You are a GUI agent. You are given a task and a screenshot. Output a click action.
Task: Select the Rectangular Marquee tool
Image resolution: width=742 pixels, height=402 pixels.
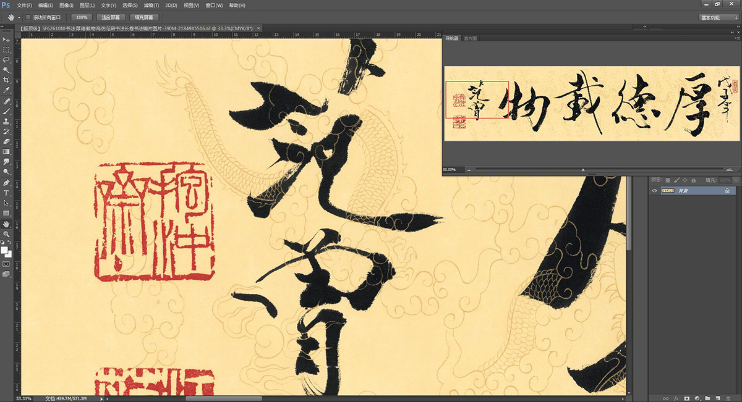(x=6, y=49)
